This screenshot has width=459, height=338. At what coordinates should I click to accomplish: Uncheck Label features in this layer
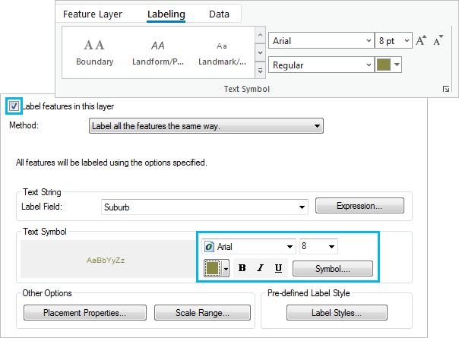click(x=14, y=106)
